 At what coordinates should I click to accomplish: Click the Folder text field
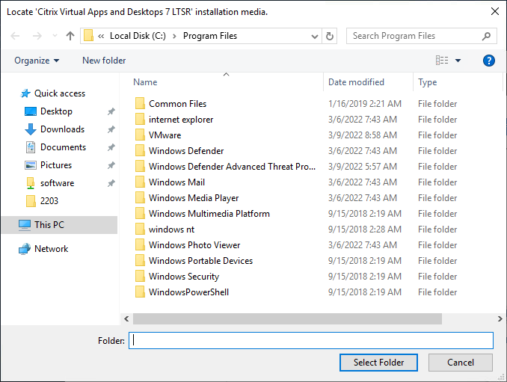pyautogui.click(x=311, y=341)
